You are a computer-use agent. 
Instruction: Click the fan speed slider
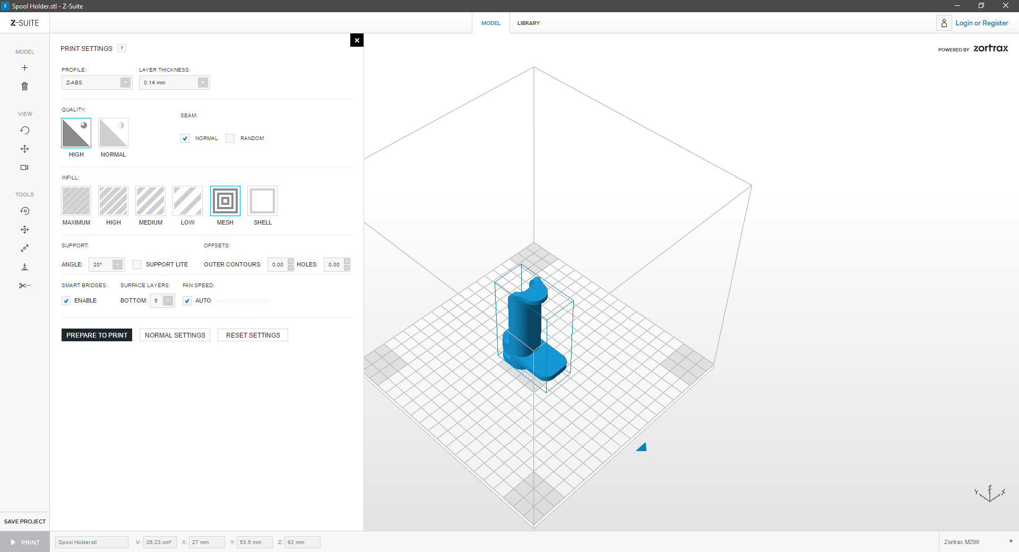[243, 301]
